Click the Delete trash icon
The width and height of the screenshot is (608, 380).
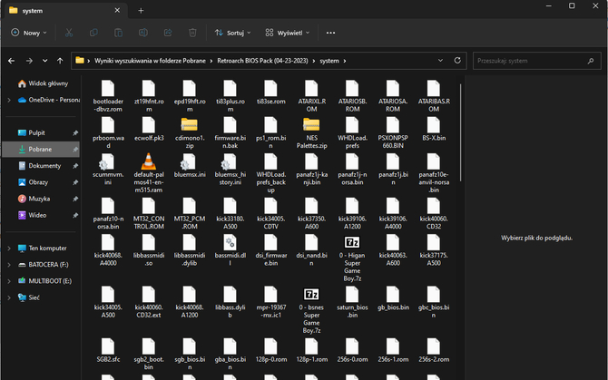tap(192, 33)
